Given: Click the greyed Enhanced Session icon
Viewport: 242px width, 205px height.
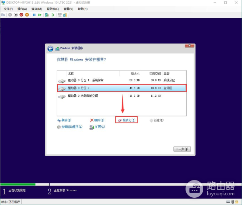Looking at the screenshot, I should 60,15.
